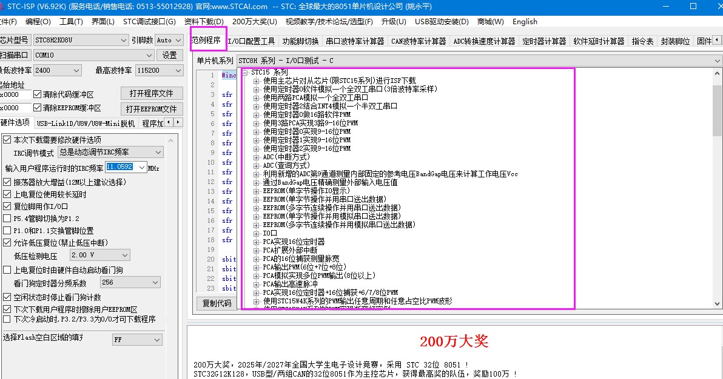The height and width of the screenshot is (379, 723).
Task: Open the USB驱动安装(D) menu
Action: (x=442, y=22)
